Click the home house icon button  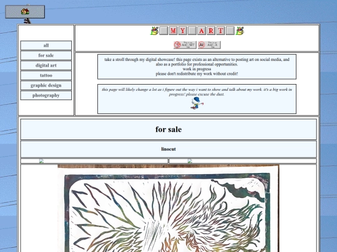pyautogui.click(x=25, y=12)
